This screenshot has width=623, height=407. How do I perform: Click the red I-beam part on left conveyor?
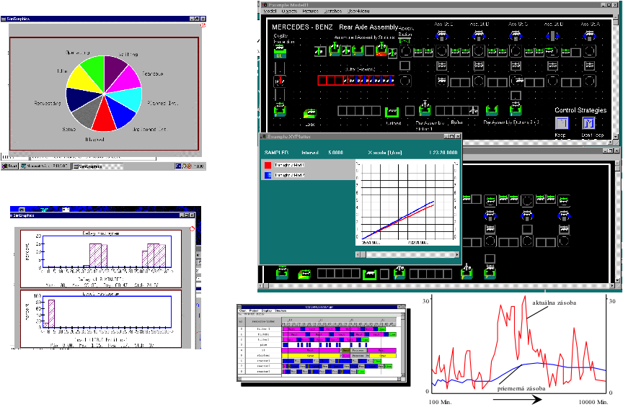pos(280,81)
